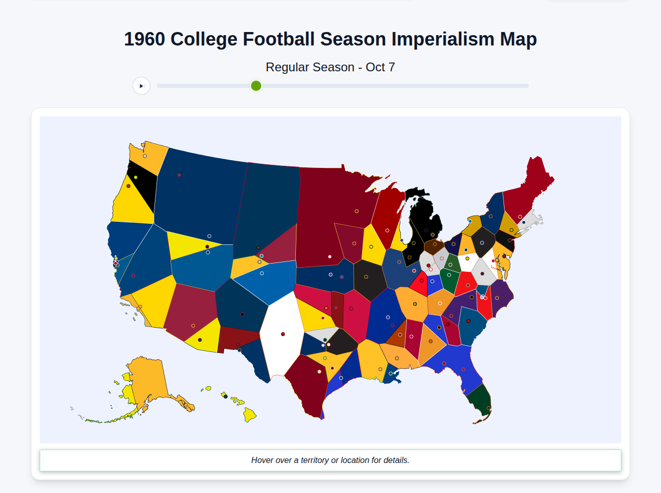Click the dark marker in the navy Montana territory

[x=179, y=175]
